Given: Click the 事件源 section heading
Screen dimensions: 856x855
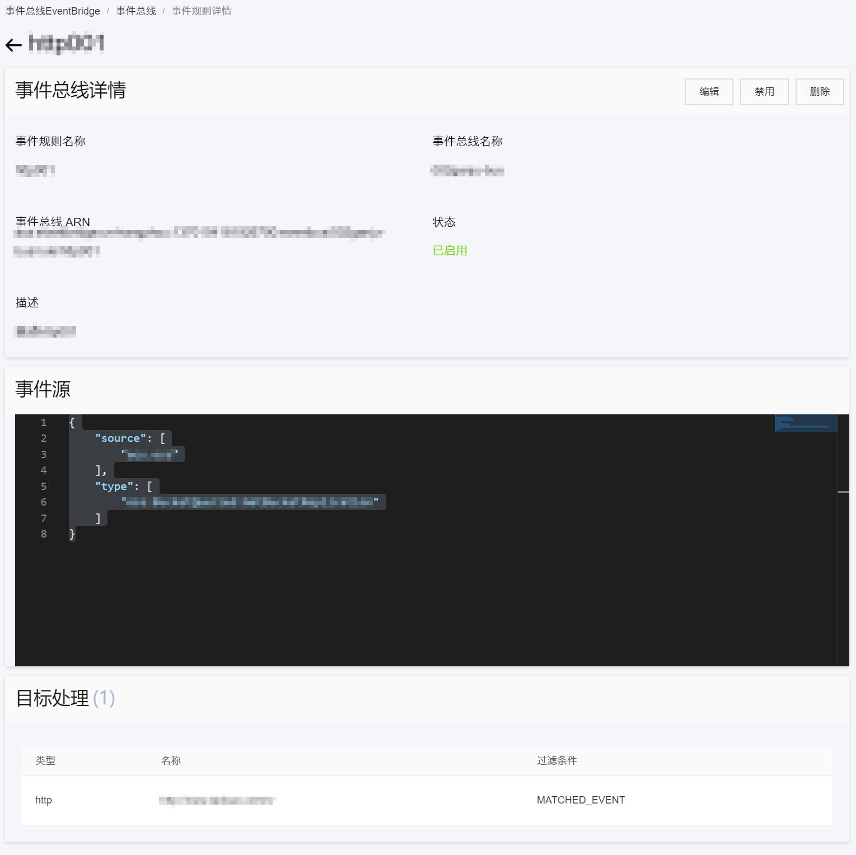Looking at the screenshot, I should (x=43, y=389).
